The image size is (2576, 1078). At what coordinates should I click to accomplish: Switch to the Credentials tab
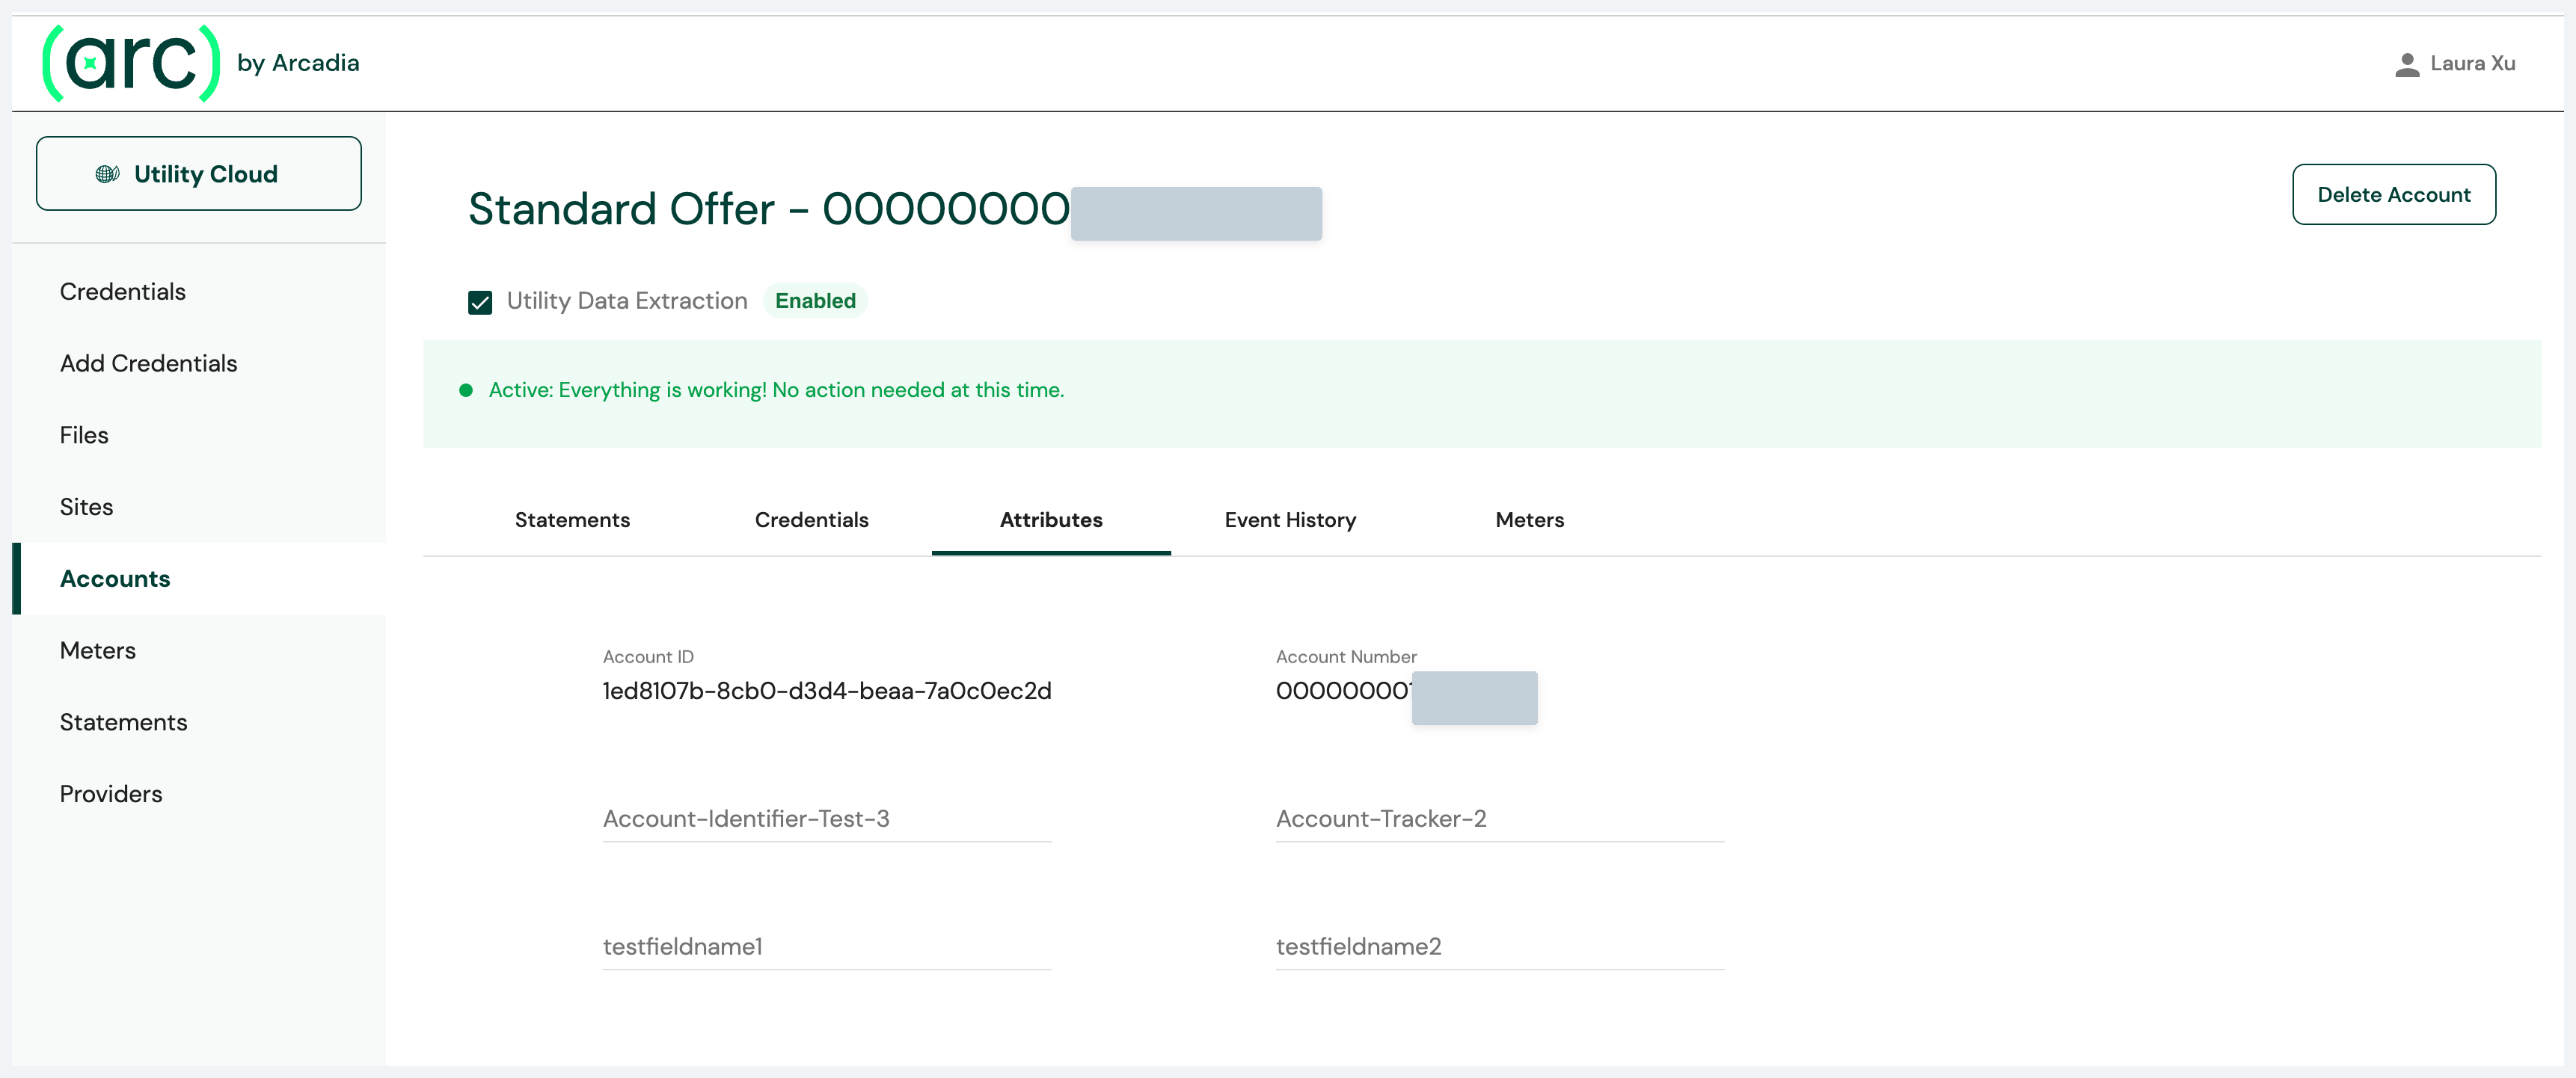pyautogui.click(x=811, y=520)
